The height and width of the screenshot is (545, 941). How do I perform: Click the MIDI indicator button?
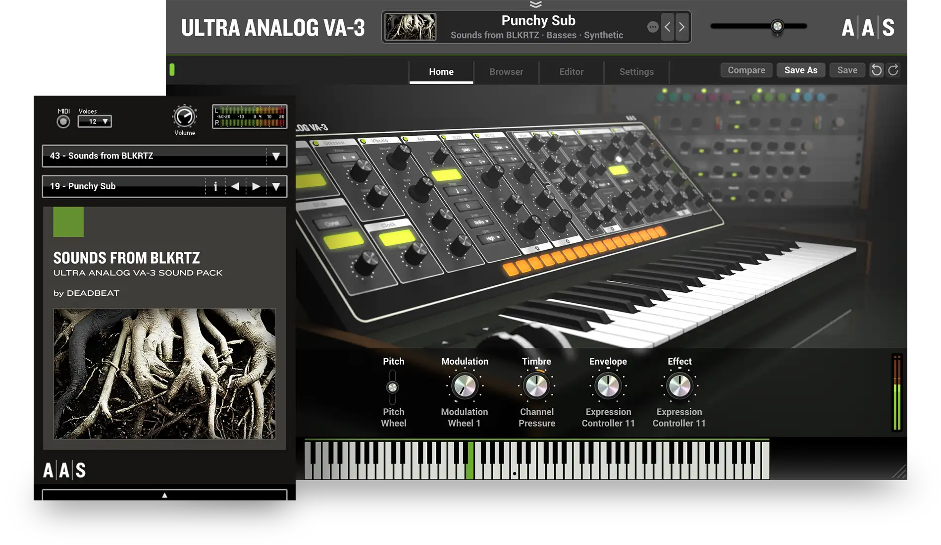pos(63,121)
